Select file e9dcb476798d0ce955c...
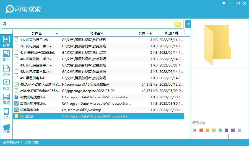Viewport: 249px width, 146px height. (98, 91)
